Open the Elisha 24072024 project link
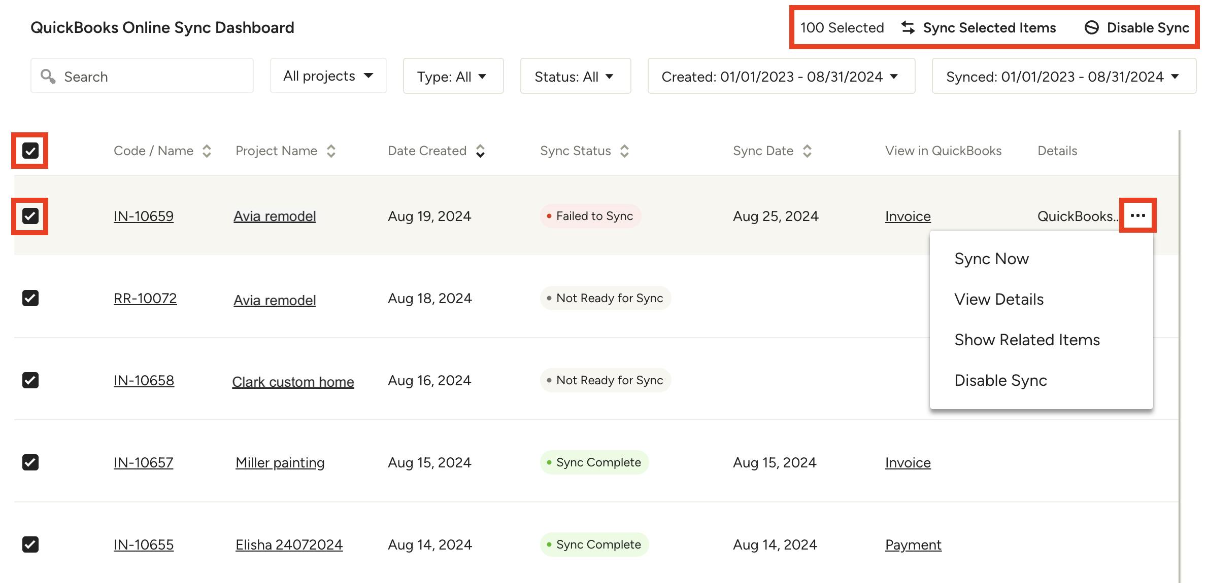Screen dimensions: 1206x583 tap(289, 544)
